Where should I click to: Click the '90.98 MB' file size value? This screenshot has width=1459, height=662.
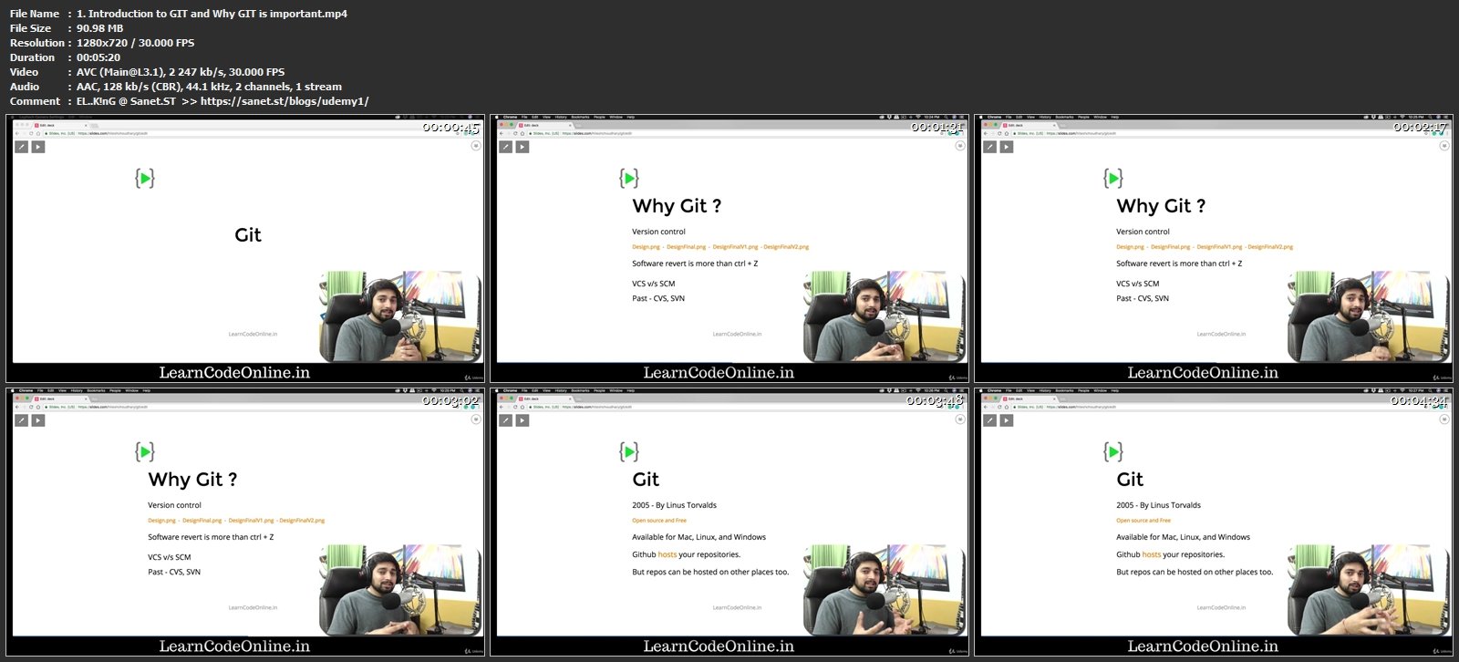pos(100,28)
